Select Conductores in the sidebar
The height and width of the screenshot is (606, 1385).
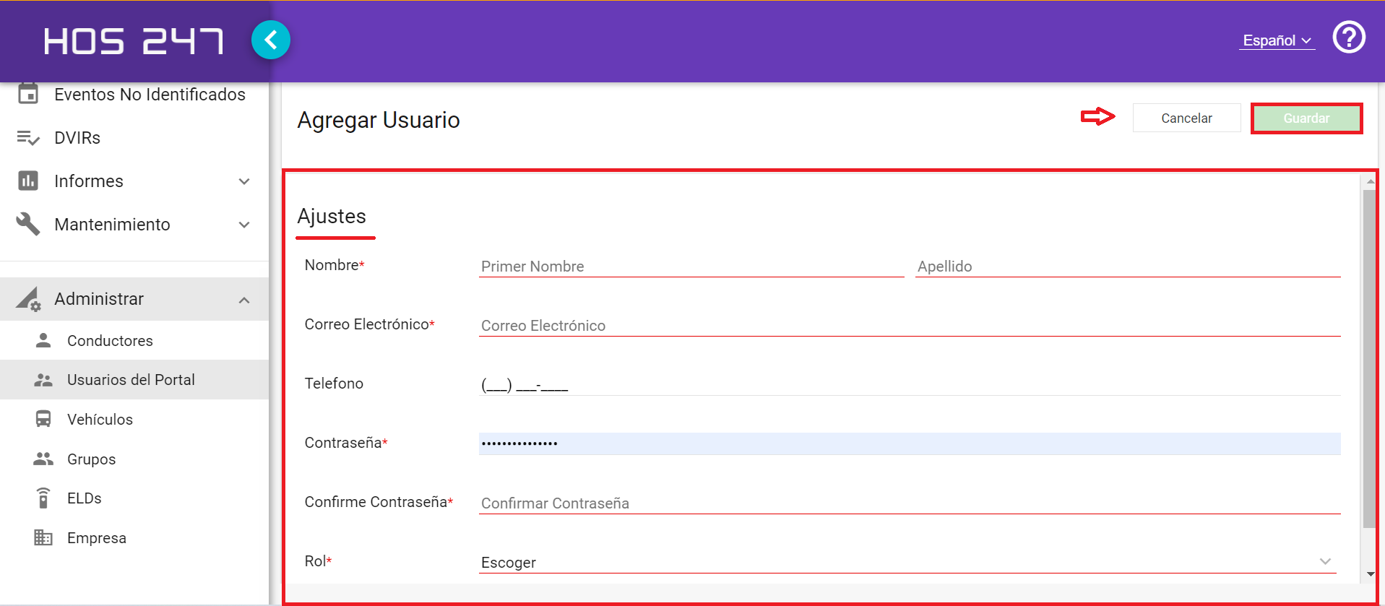point(134,340)
